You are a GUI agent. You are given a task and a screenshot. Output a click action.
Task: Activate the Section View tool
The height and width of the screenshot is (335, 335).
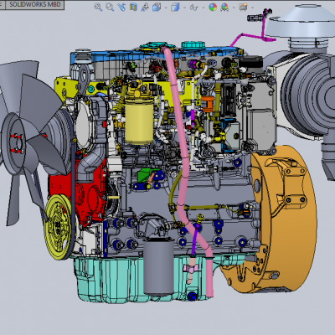coord(133,7)
